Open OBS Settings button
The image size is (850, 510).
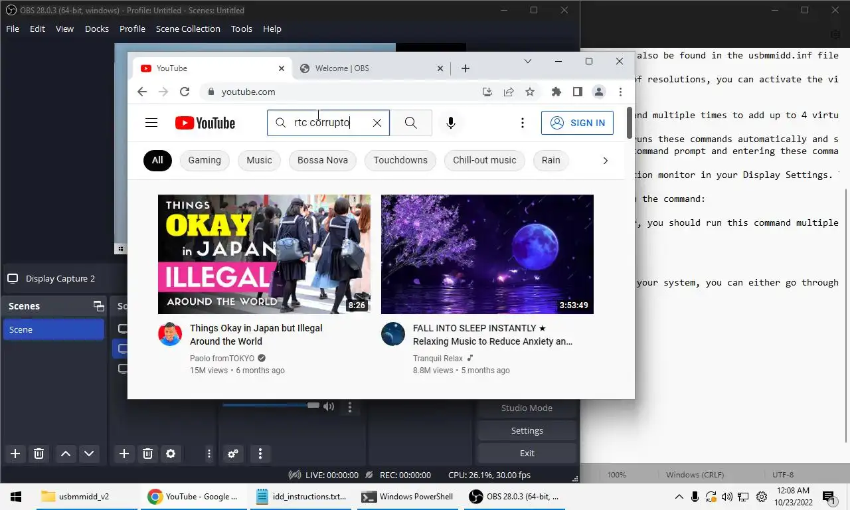(x=527, y=431)
